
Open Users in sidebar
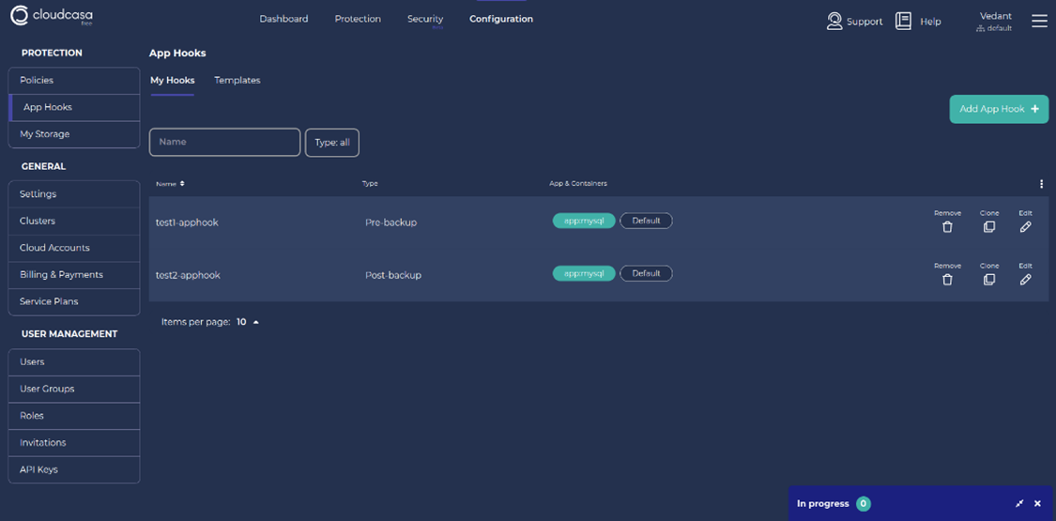74,361
